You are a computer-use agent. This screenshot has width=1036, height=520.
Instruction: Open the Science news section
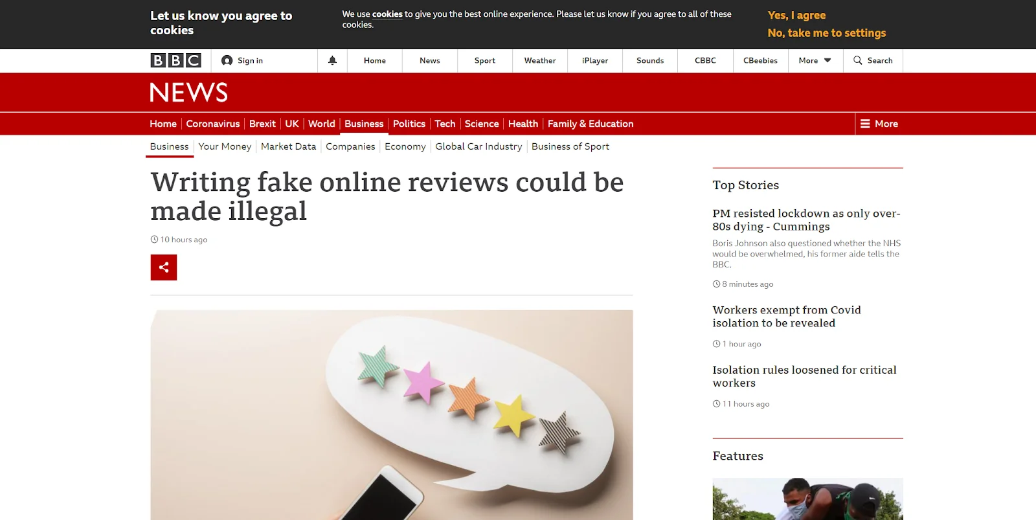482,124
